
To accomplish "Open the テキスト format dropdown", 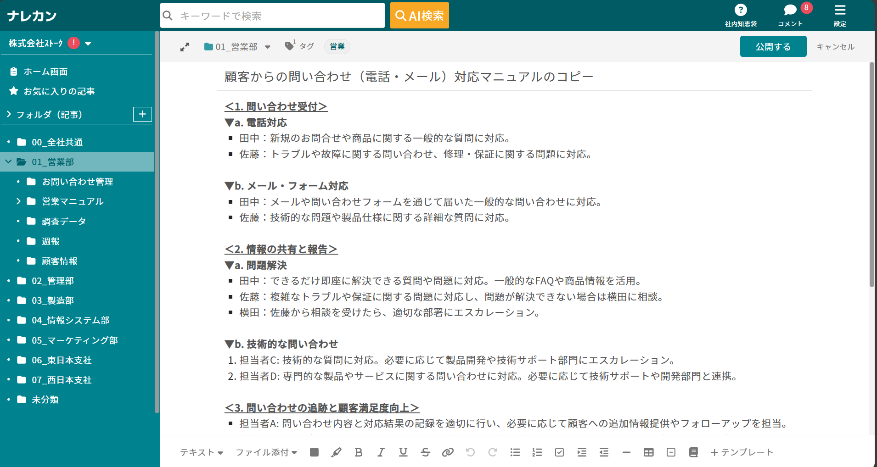I will pos(201,452).
